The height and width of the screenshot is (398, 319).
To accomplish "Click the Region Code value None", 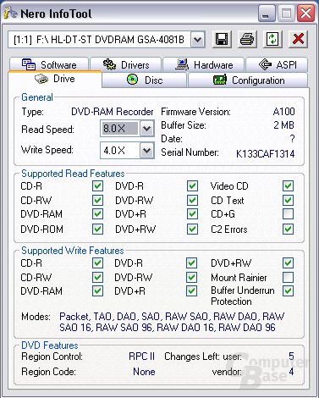I will tap(144, 372).
